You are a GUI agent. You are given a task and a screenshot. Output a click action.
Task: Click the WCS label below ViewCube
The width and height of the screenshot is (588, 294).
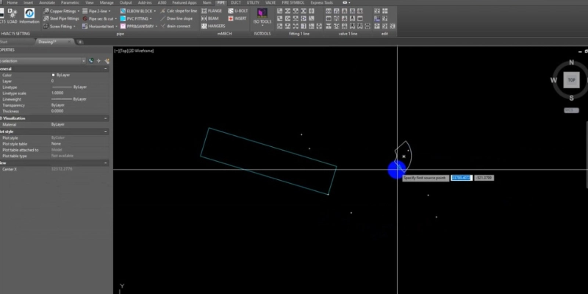pos(571,111)
